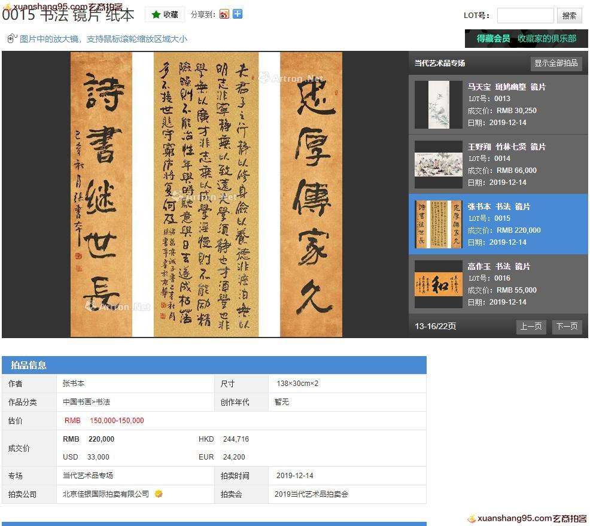Click the RMB 220,000 price in info table

(x=89, y=439)
